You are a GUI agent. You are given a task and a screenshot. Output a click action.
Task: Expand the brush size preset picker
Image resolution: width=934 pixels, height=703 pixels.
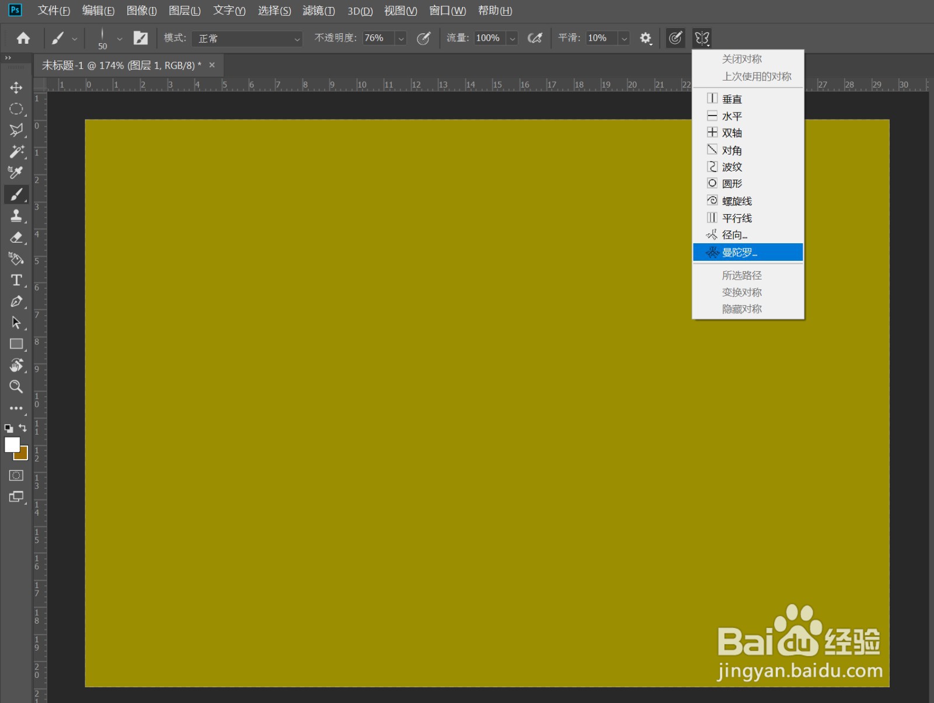[x=120, y=39]
